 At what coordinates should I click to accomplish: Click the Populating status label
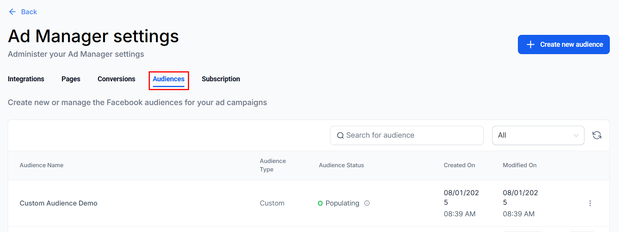pyautogui.click(x=342, y=203)
